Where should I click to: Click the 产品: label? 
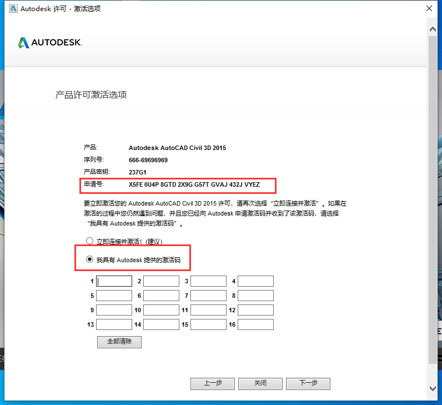click(x=91, y=147)
